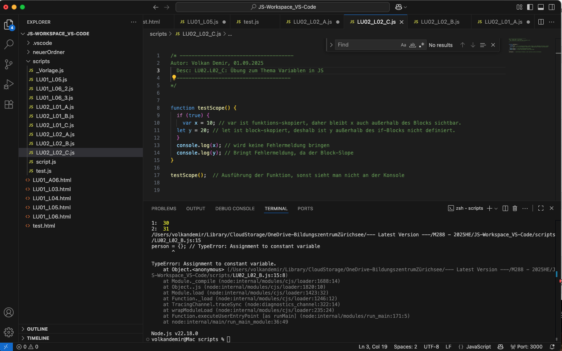This screenshot has width=562, height=351.
Task: Open the PORTS panel tab
Action: click(305, 209)
